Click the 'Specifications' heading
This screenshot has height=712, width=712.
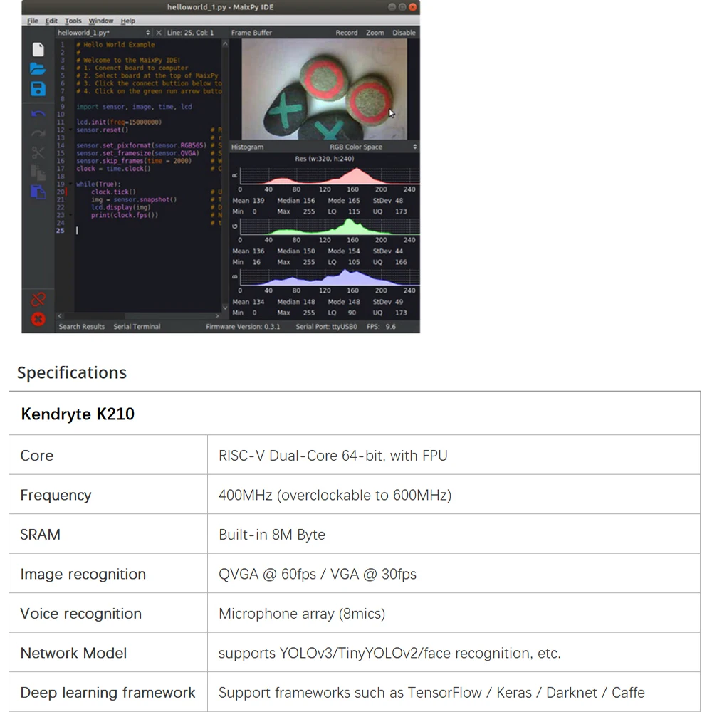click(x=72, y=372)
